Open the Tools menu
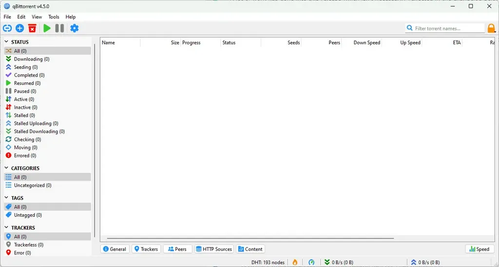The image size is (499, 267). click(x=54, y=17)
